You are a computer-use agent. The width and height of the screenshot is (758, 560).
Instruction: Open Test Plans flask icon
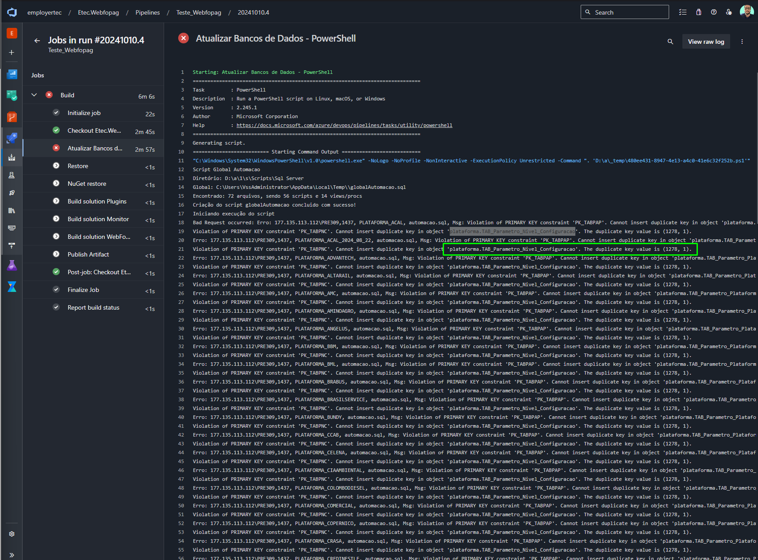pos(12,265)
